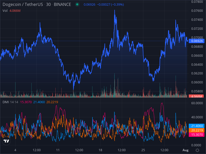Viewport: 206px width, 154px height.
Task: Click the 0.07400 price axis label
Action: coord(197,20)
